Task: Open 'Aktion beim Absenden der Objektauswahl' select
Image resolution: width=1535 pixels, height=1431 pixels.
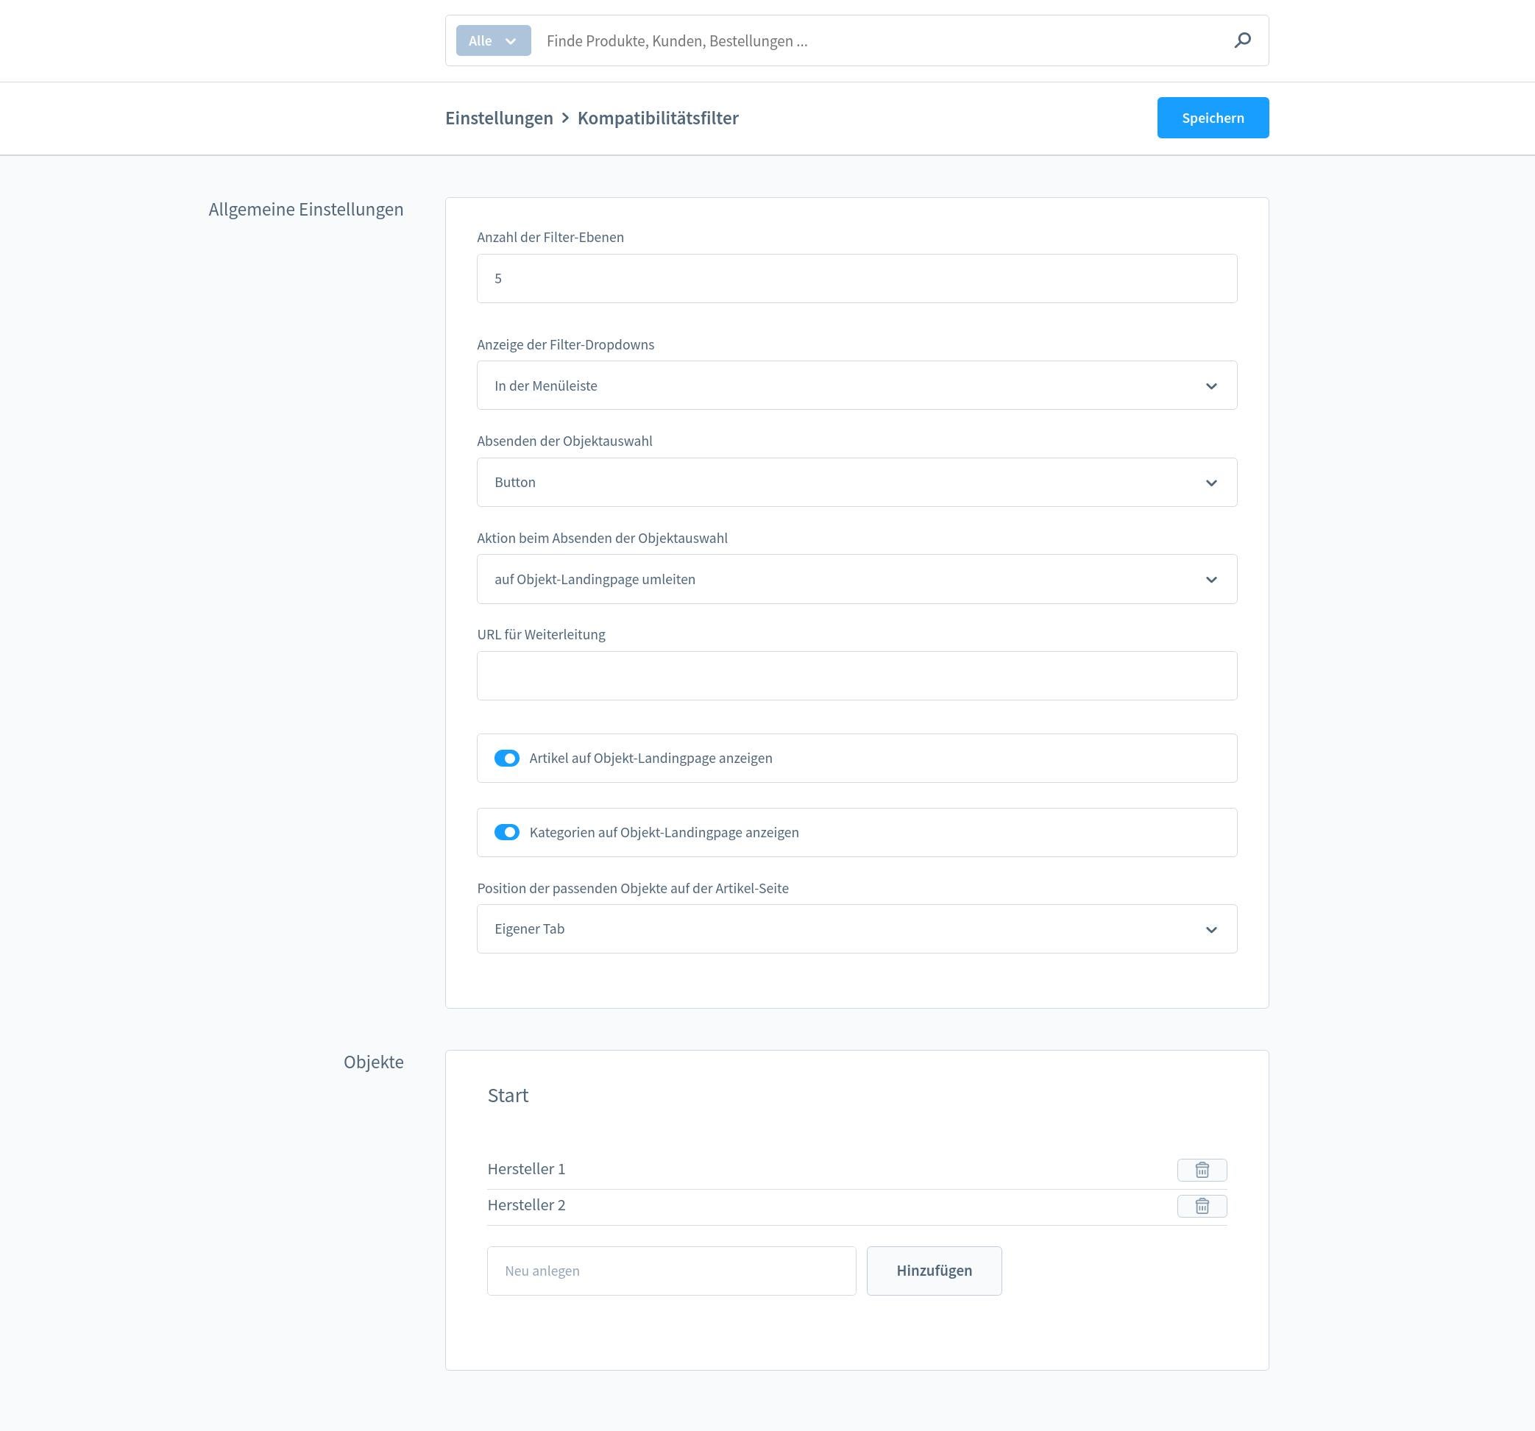Action: tap(857, 579)
